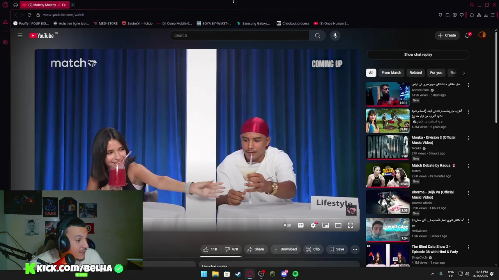Open a new browser tab
499x280 pixels.
73,5
